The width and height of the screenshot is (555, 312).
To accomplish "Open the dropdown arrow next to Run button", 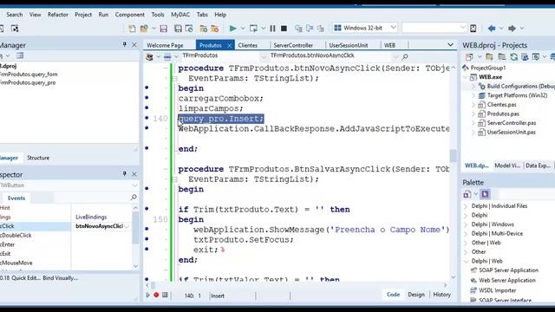I will click(x=243, y=29).
